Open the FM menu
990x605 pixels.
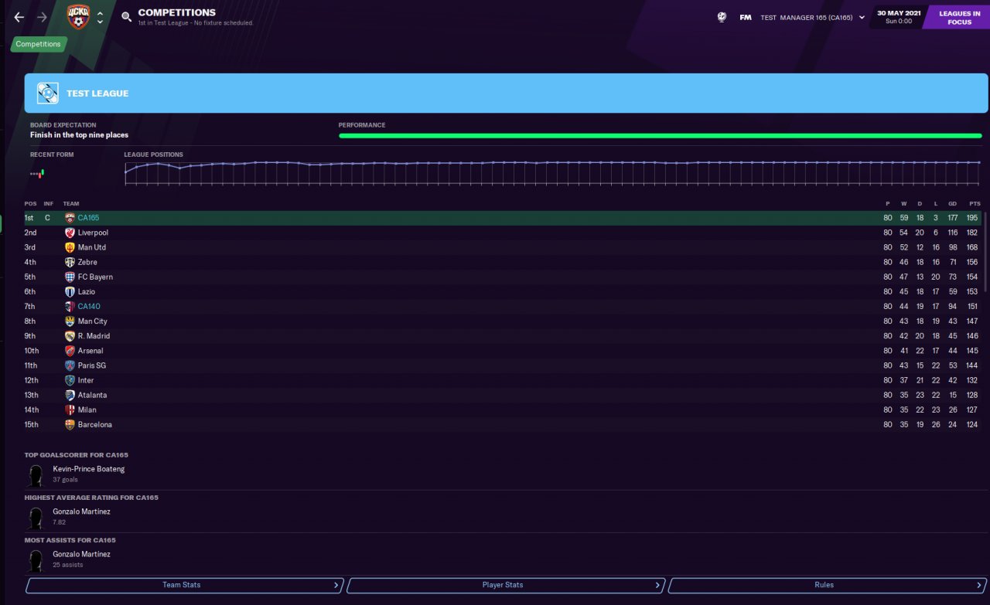[x=746, y=17]
